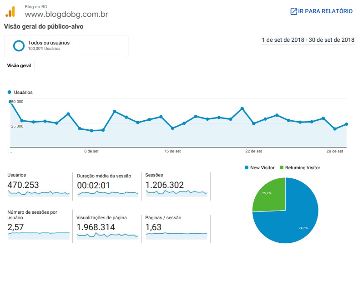358x285 pixels.
Task: Click the Duração média da sessão sparkline
Action: (108, 194)
